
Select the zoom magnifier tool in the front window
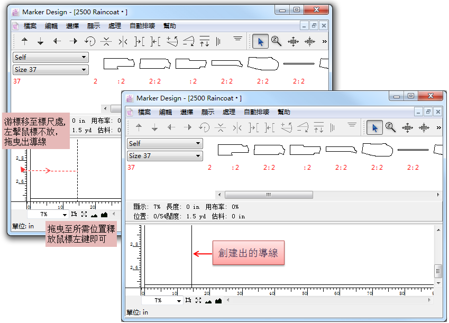tap(390, 127)
